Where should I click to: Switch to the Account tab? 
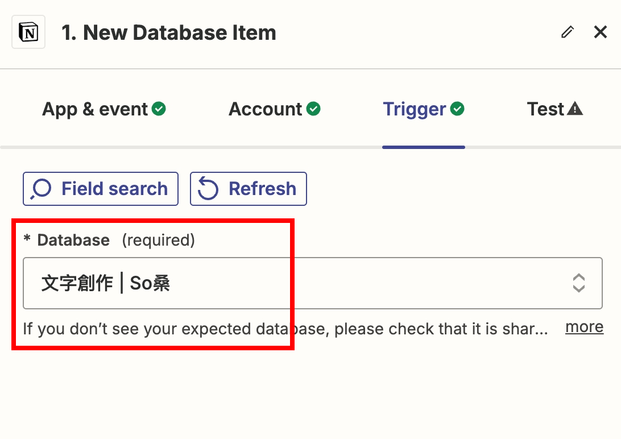pyautogui.click(x=266, y=109)
